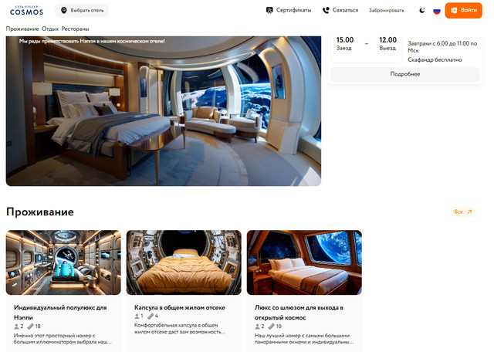The image size is (494, 352).
Task: Open the Сертификаты page
Action: 289,10
